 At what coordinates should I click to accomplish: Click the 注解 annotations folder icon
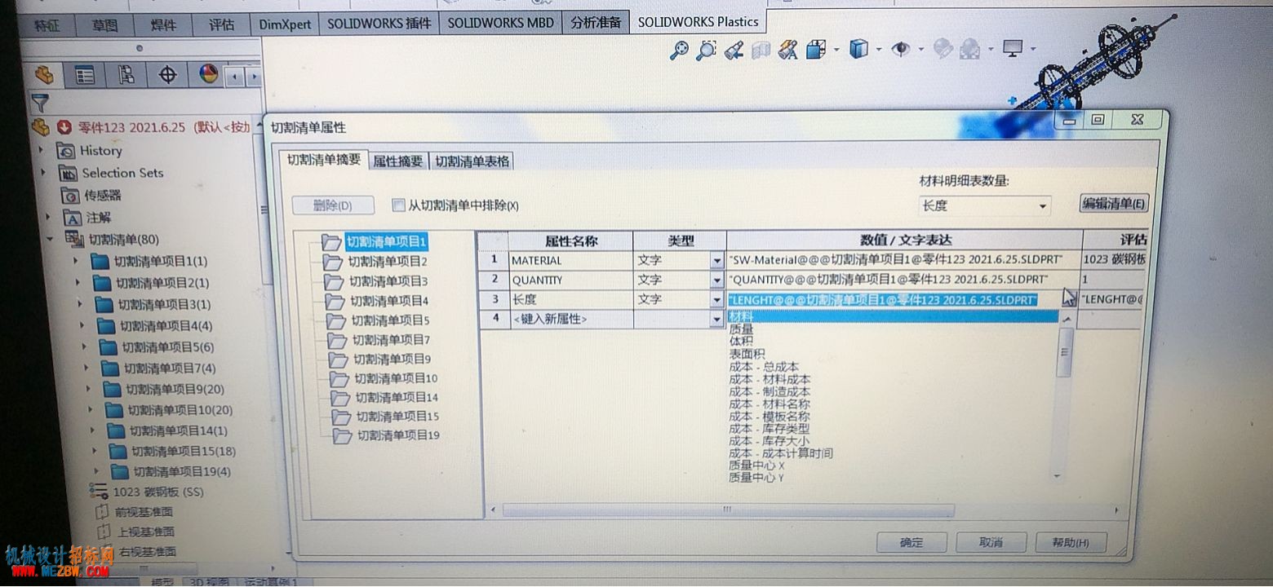[x=73, y=218]
